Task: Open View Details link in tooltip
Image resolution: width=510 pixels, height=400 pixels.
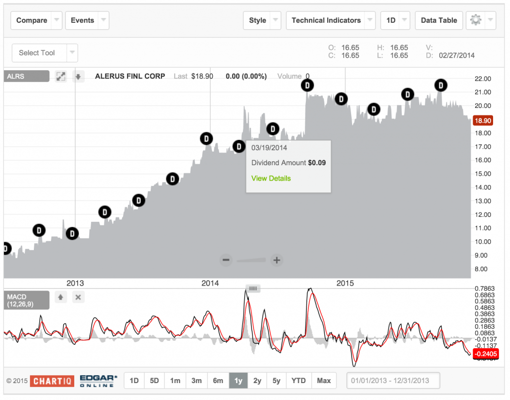Action: click(271, 179)
